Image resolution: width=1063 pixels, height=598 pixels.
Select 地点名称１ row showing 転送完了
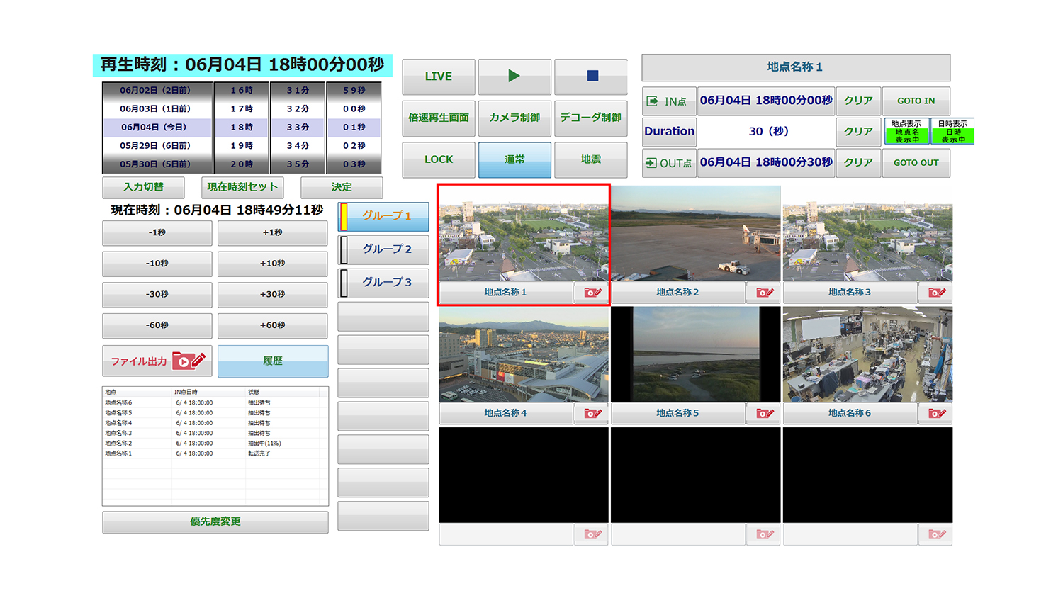point(215,453)
